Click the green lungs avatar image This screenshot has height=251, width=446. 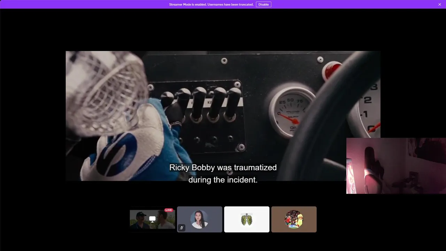[x=247, y=219]
